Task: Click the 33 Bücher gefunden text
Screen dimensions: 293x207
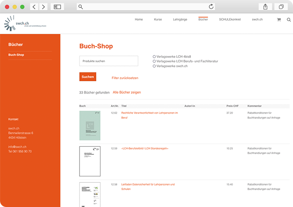Action: pos(94,92)
